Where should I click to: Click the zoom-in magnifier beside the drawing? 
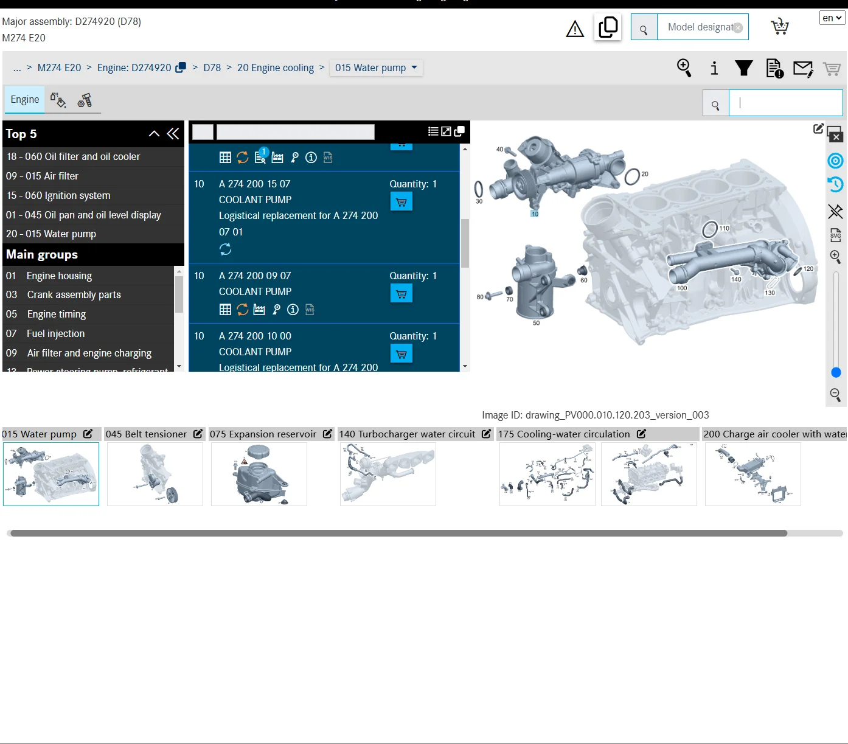pos(835,257)
